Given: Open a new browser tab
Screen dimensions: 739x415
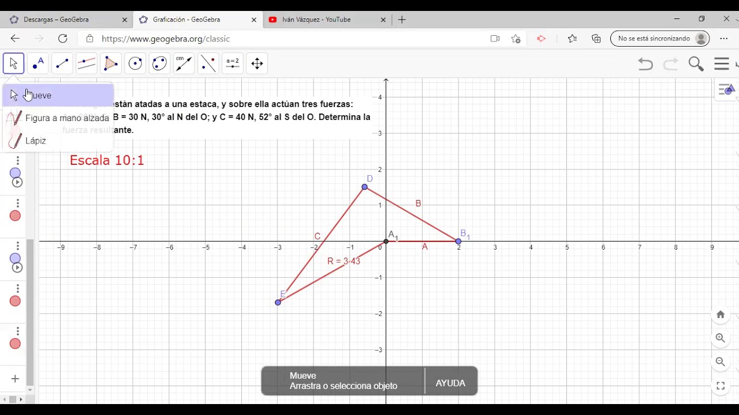Looking at the screenshot, I should pyautogui.click(x=402, y=20).
